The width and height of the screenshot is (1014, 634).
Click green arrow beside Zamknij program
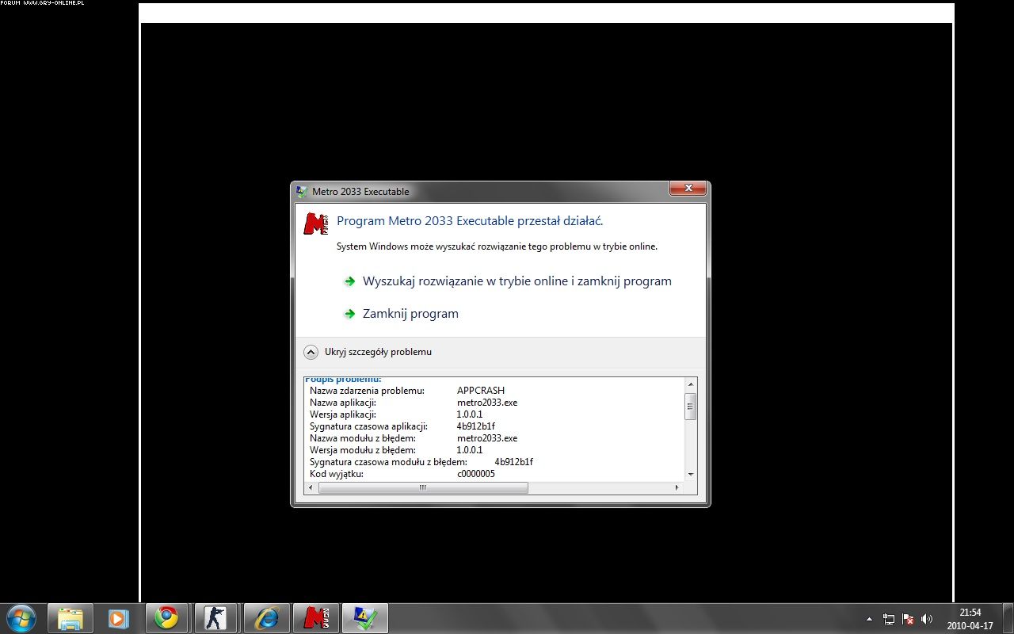click(x=349, y=314)
